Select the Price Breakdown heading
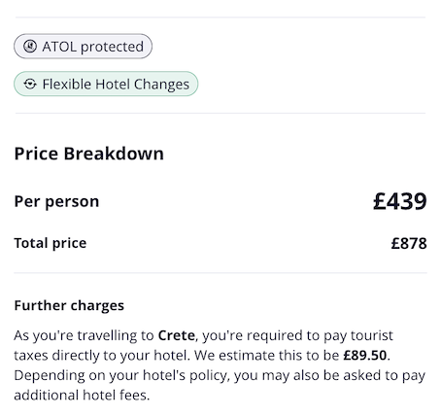 [89, 154]
